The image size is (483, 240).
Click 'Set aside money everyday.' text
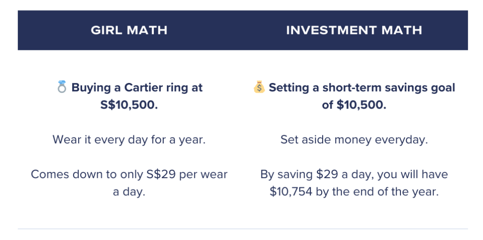point(354,140)
